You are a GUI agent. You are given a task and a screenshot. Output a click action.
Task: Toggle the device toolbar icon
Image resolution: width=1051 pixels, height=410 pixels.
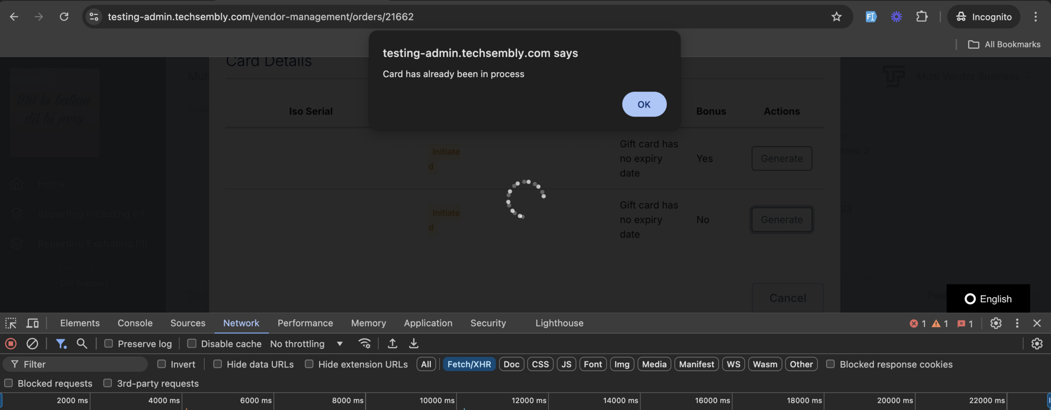point(33,323)
